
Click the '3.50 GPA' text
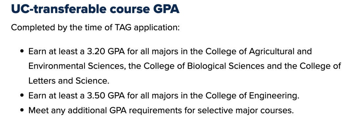point(106,95)
